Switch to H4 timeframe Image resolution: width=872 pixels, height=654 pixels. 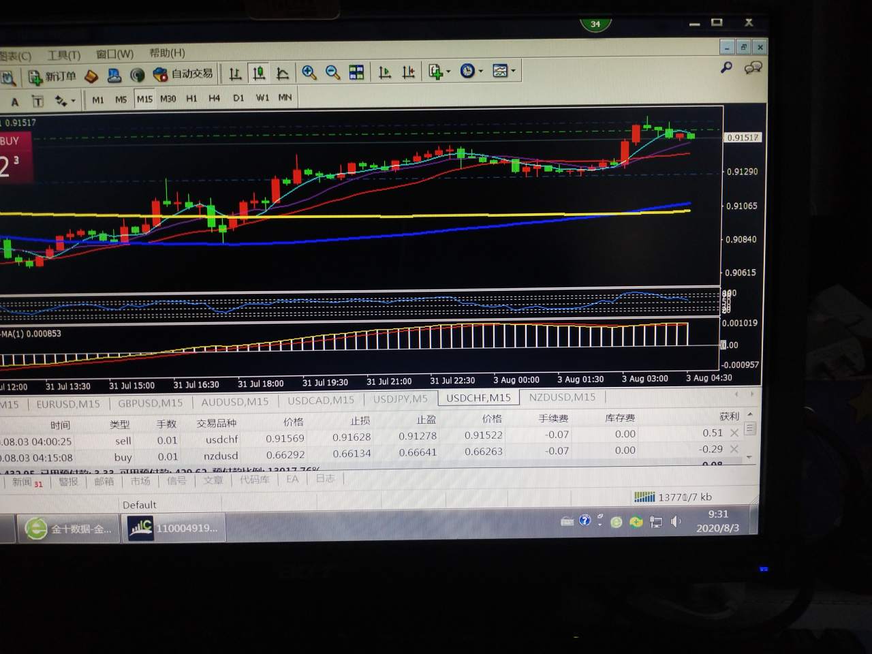[214, 98]
